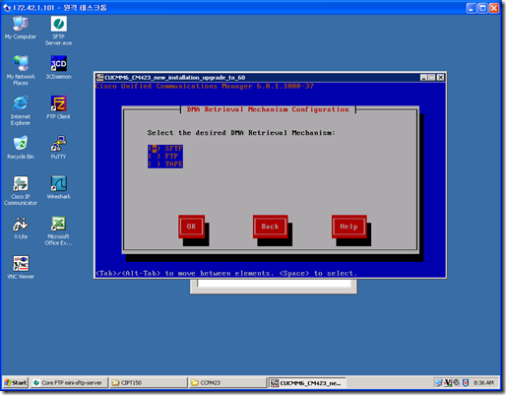Confirm with the red OK button
Viewport: 506px width, 395px height.
coord(191,227)
